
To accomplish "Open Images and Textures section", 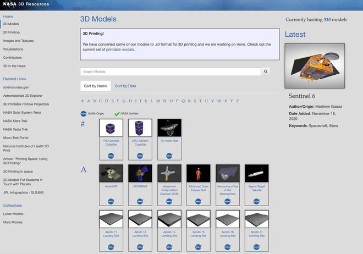I will (18, 41).
